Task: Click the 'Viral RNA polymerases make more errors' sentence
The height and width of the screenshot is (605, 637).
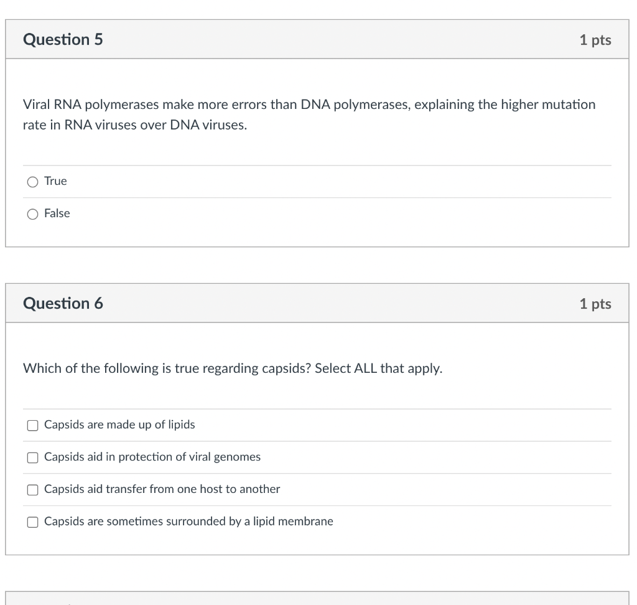Action: (x=309, y=105)
